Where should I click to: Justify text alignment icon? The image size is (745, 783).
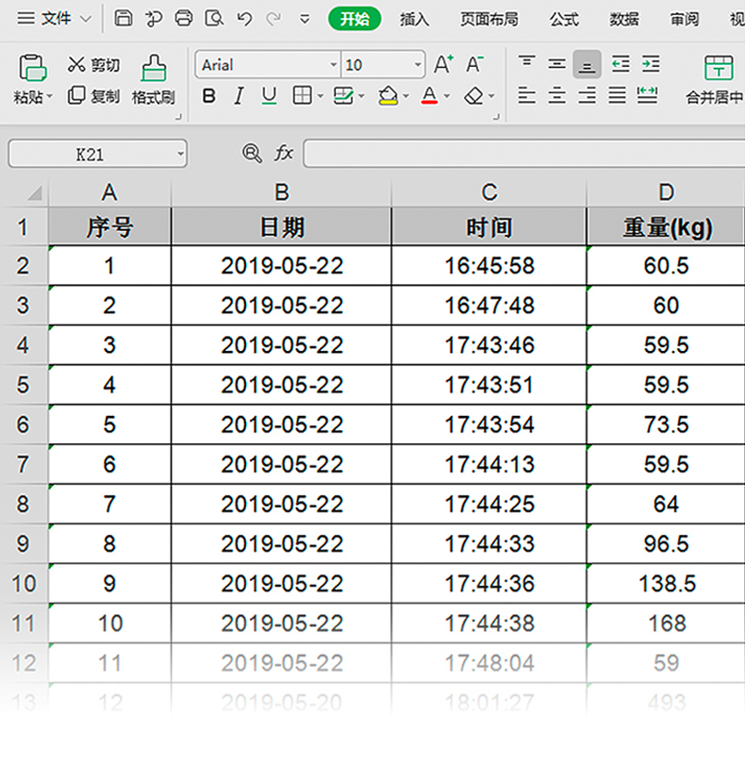pyautogui.click(x=617, y=95)
